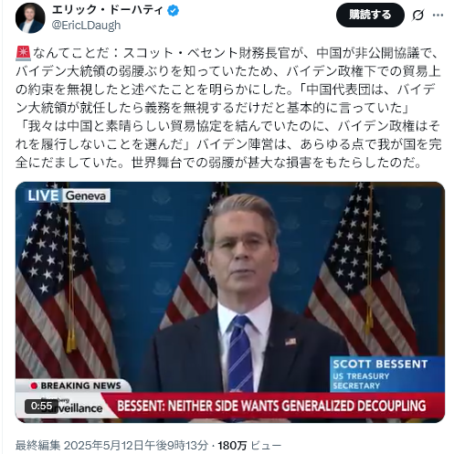Click the 購読する subscribe button
This screenshot has height=454, width=454.
click(x=370, y=15)
